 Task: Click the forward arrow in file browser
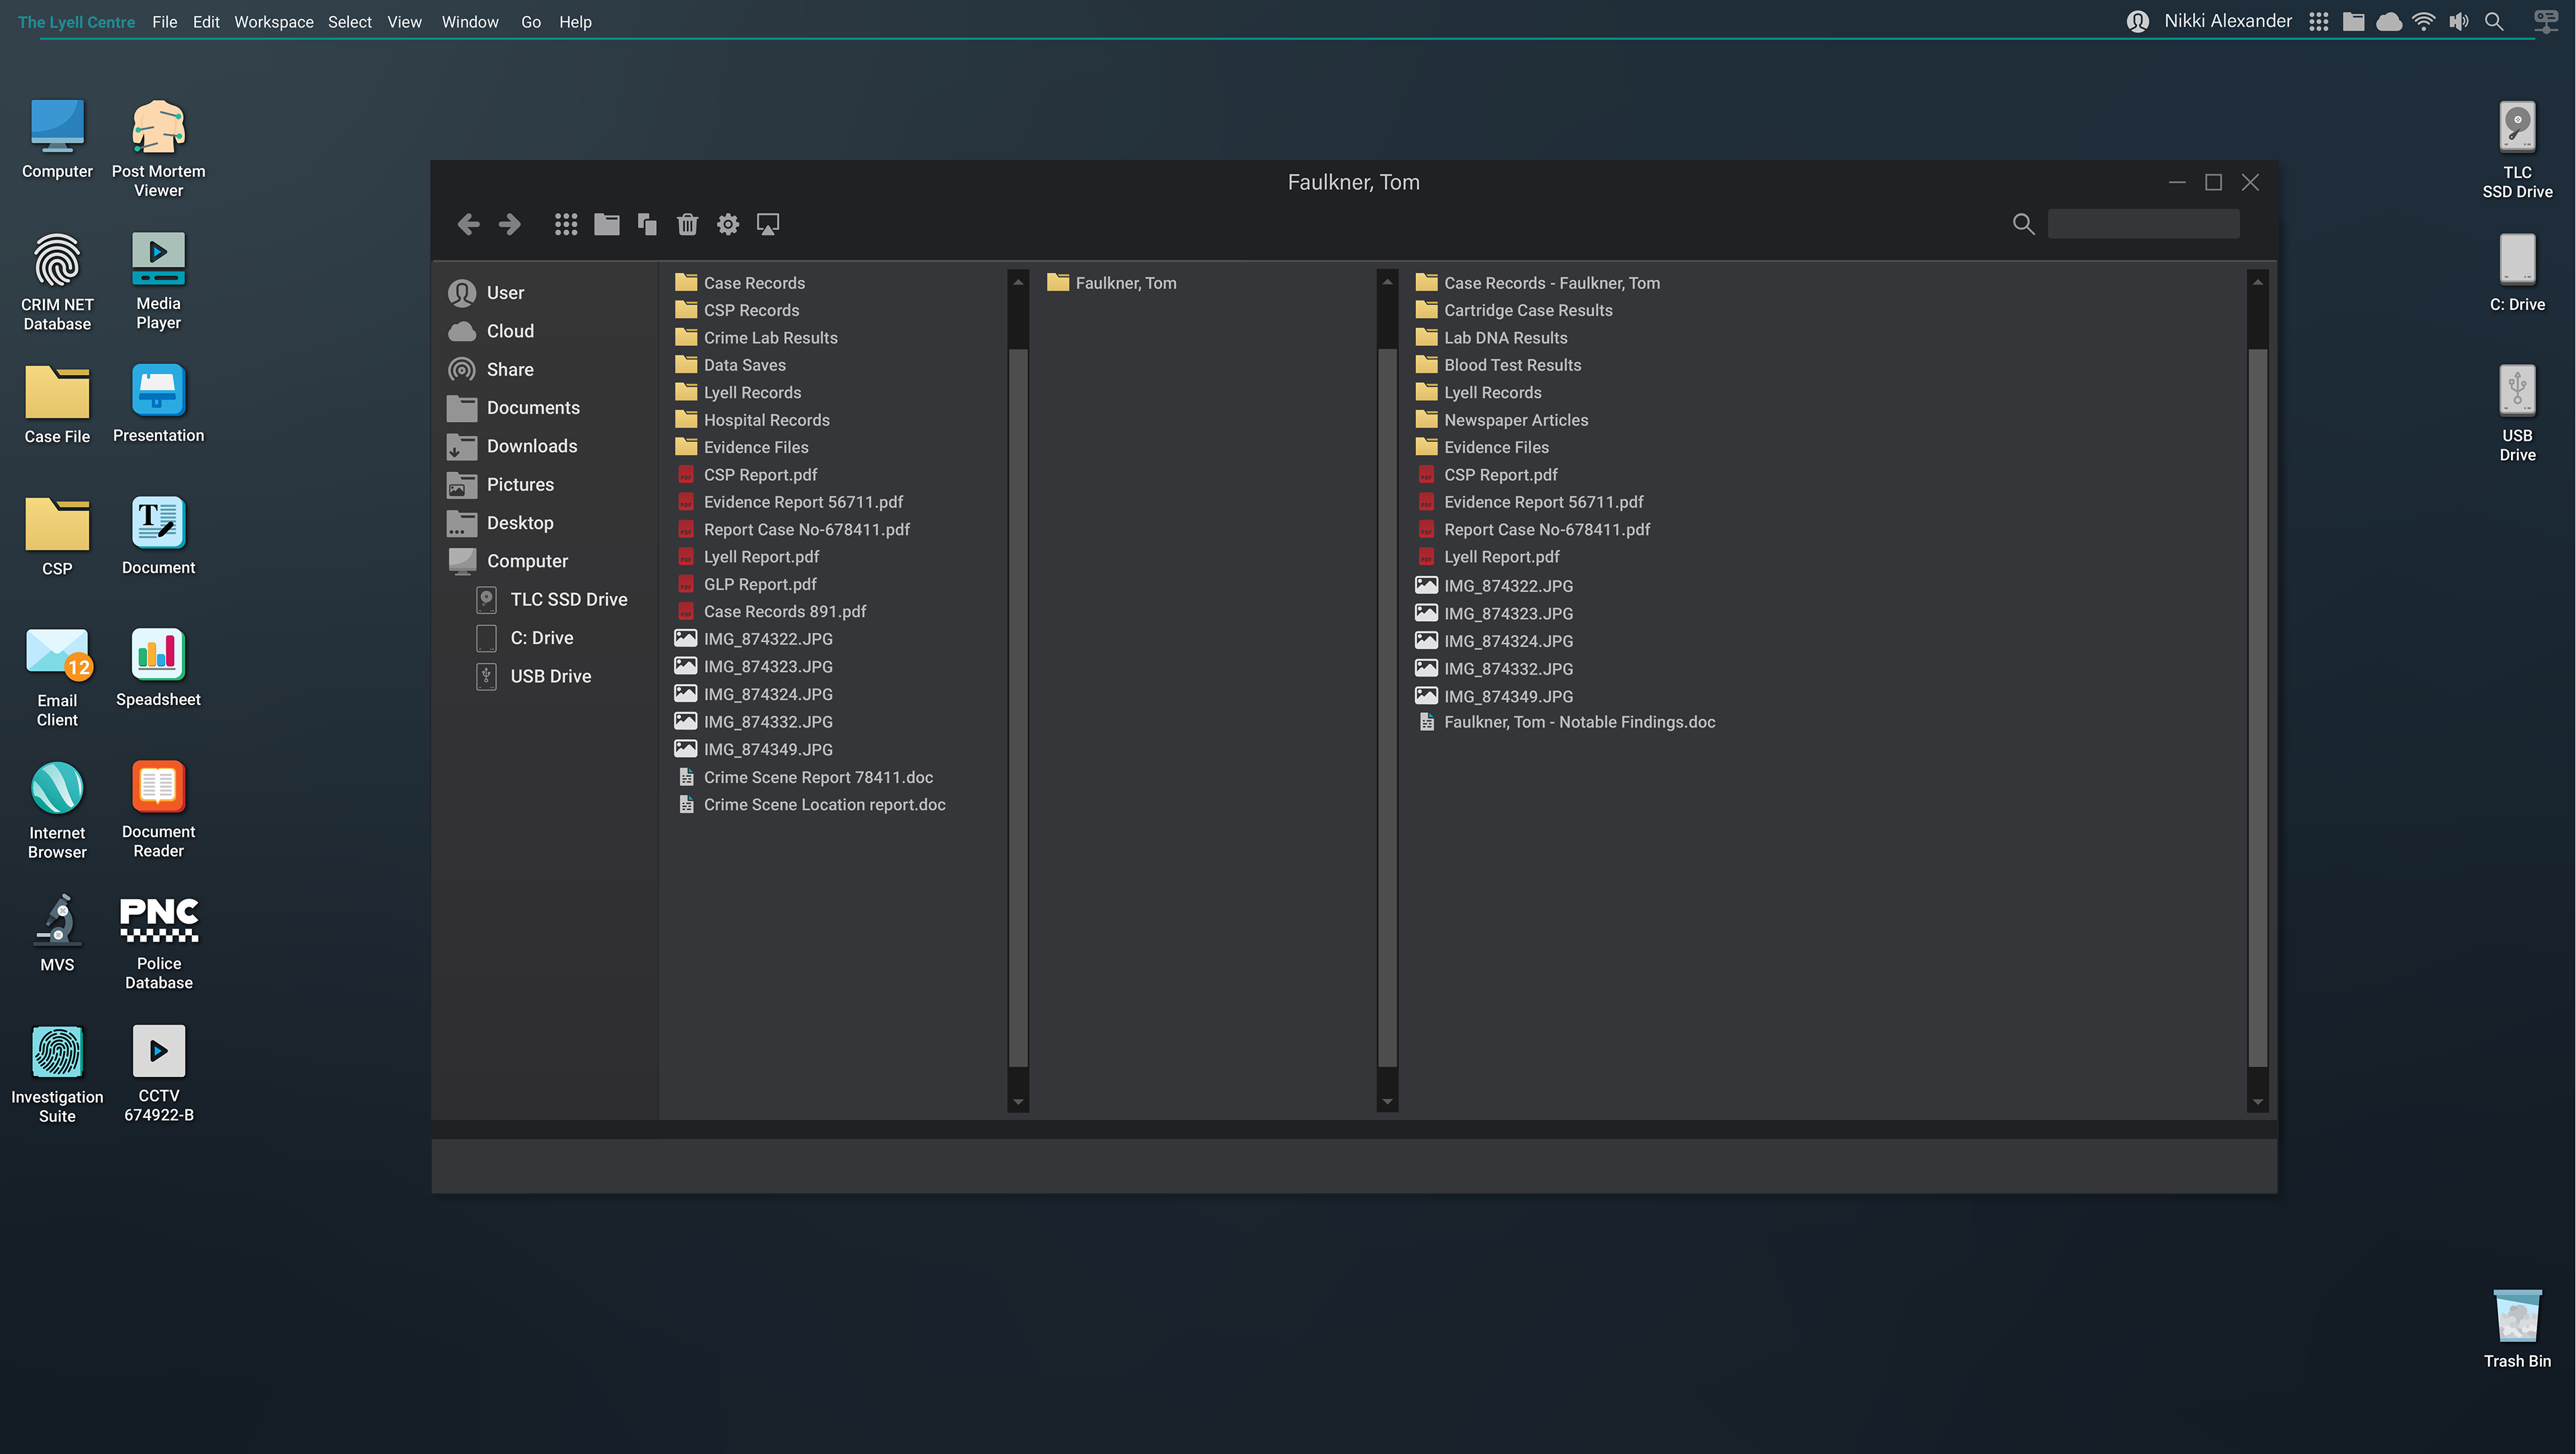[x=510, y=224]
